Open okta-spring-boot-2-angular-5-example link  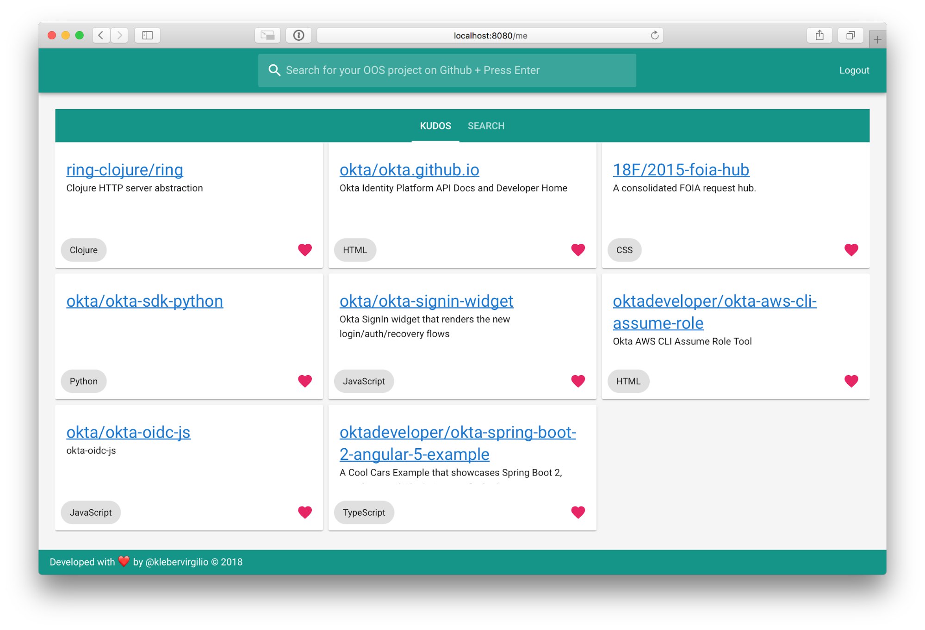click(458, 443)
